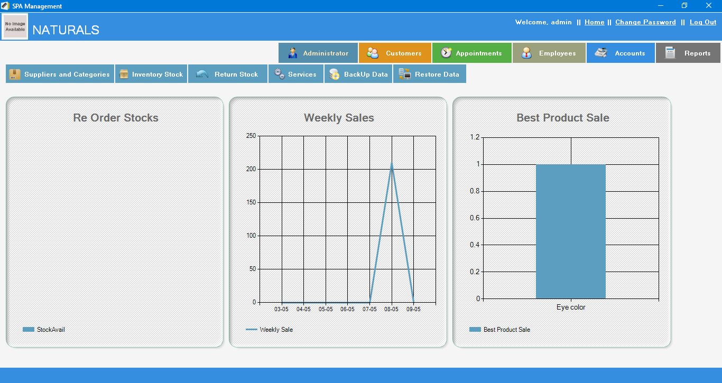This screenshot has width=722, height=383.
Task: Click the BackUp Data disk icon
Action: pos(334,74)
